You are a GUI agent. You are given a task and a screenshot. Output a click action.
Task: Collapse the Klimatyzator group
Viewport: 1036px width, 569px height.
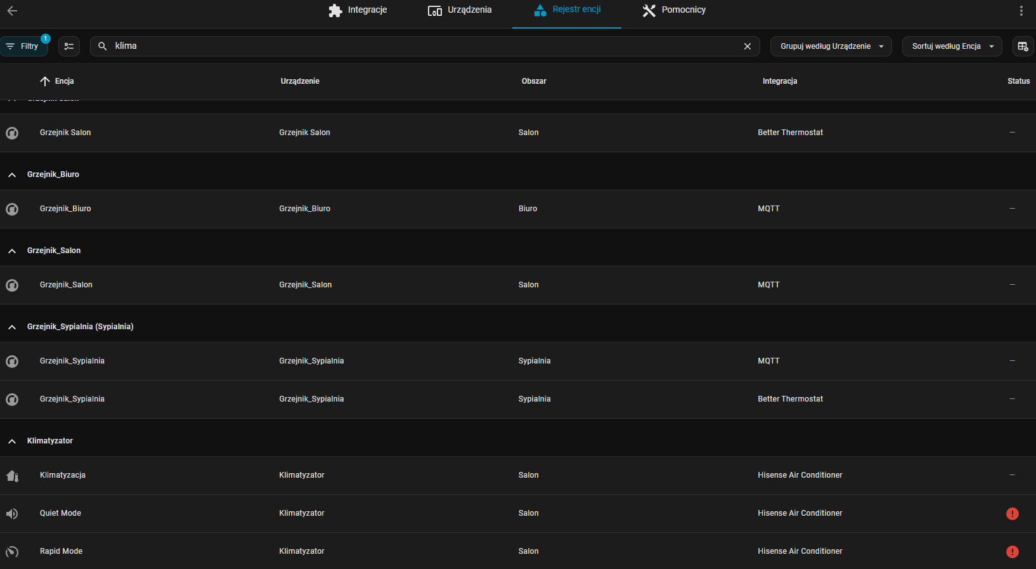click(12, 441)
